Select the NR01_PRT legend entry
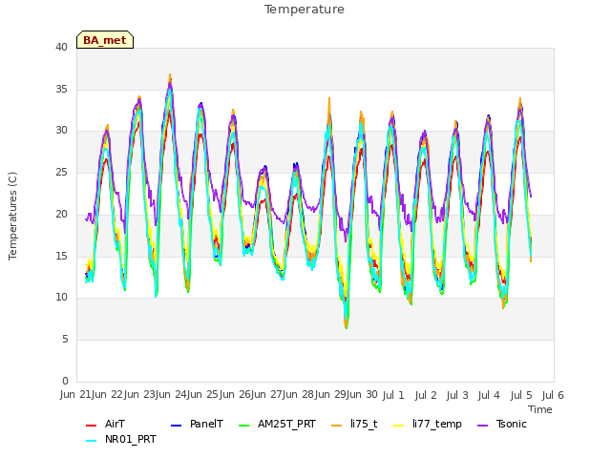Screen dimensions: 611x458 click(x=121, y=439)
